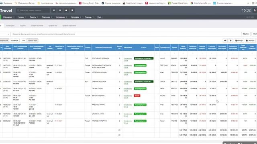This screenshot has width=257, height=144.
Task: Switch to the График вылетов tab
Action: [37, 26]
